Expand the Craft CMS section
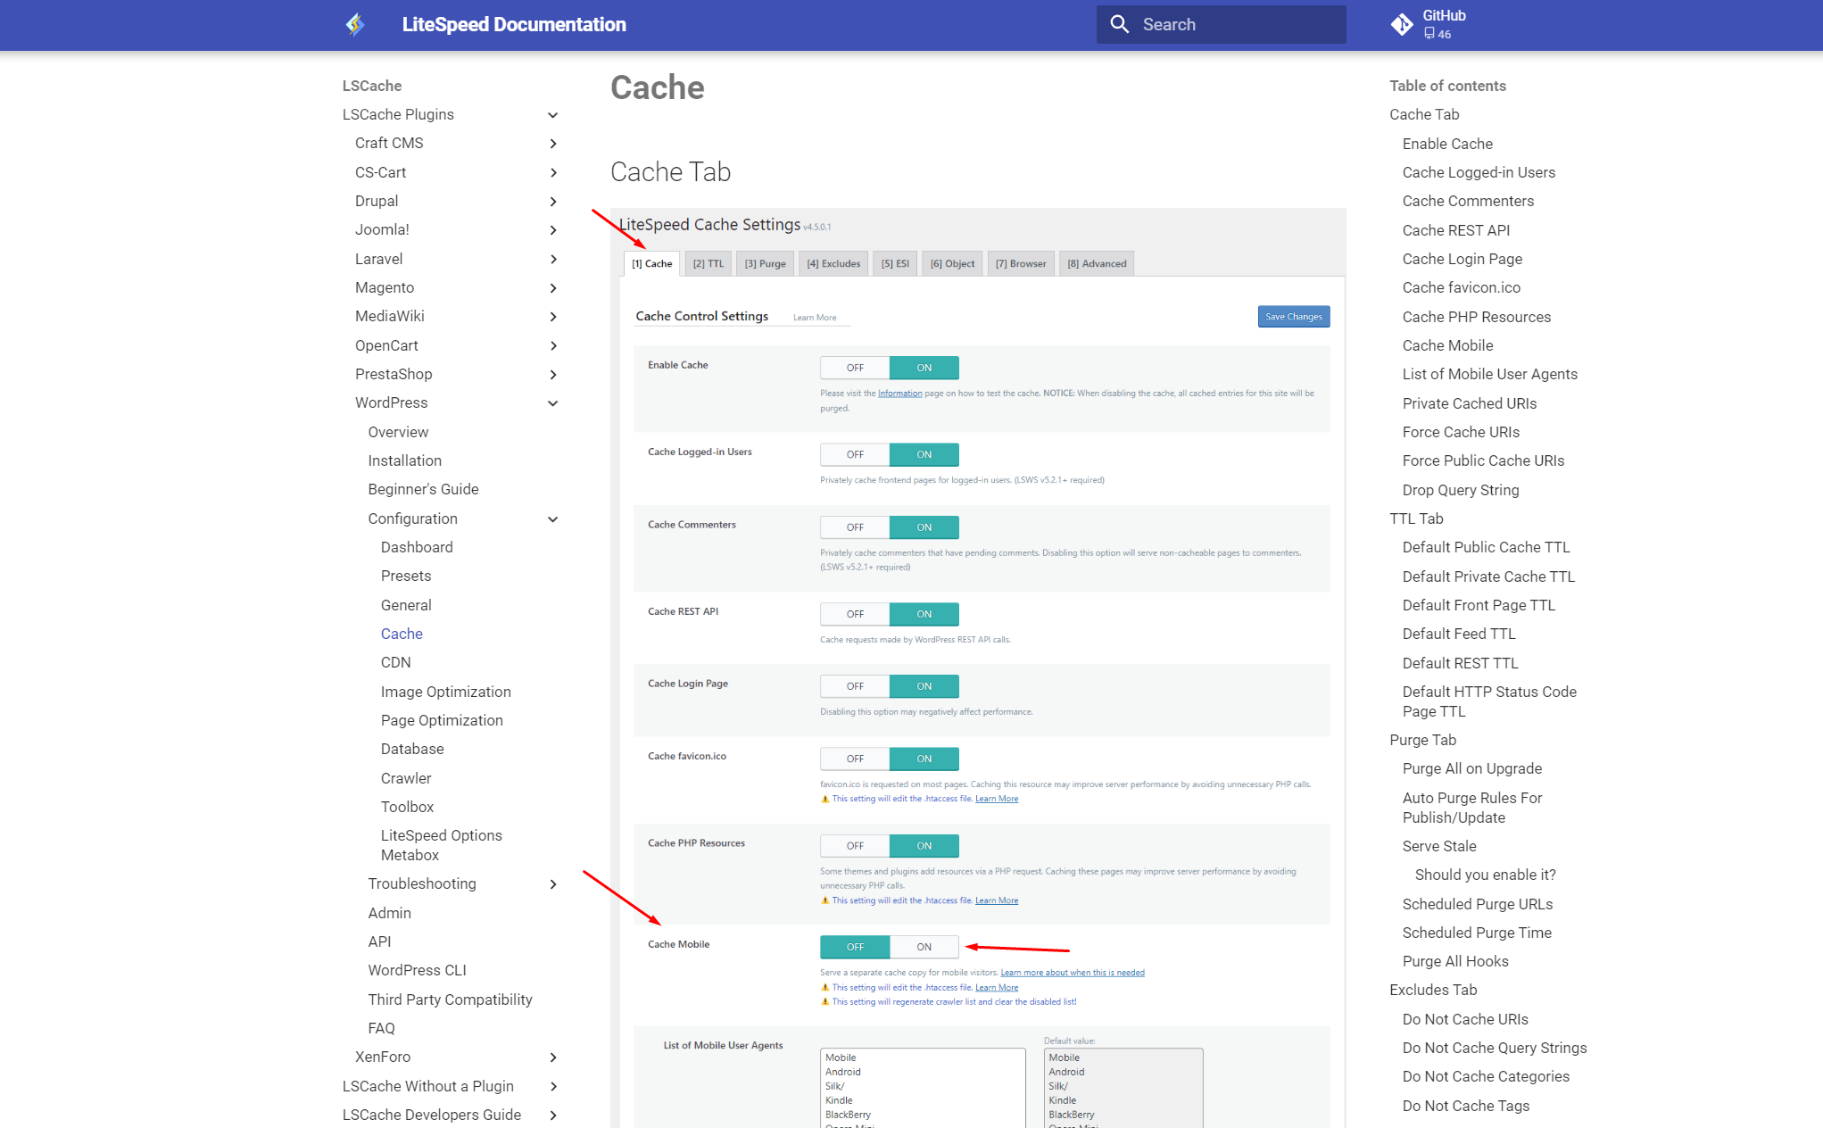This screenshot has height=1128, width=1823. click(x=553, y=144)
